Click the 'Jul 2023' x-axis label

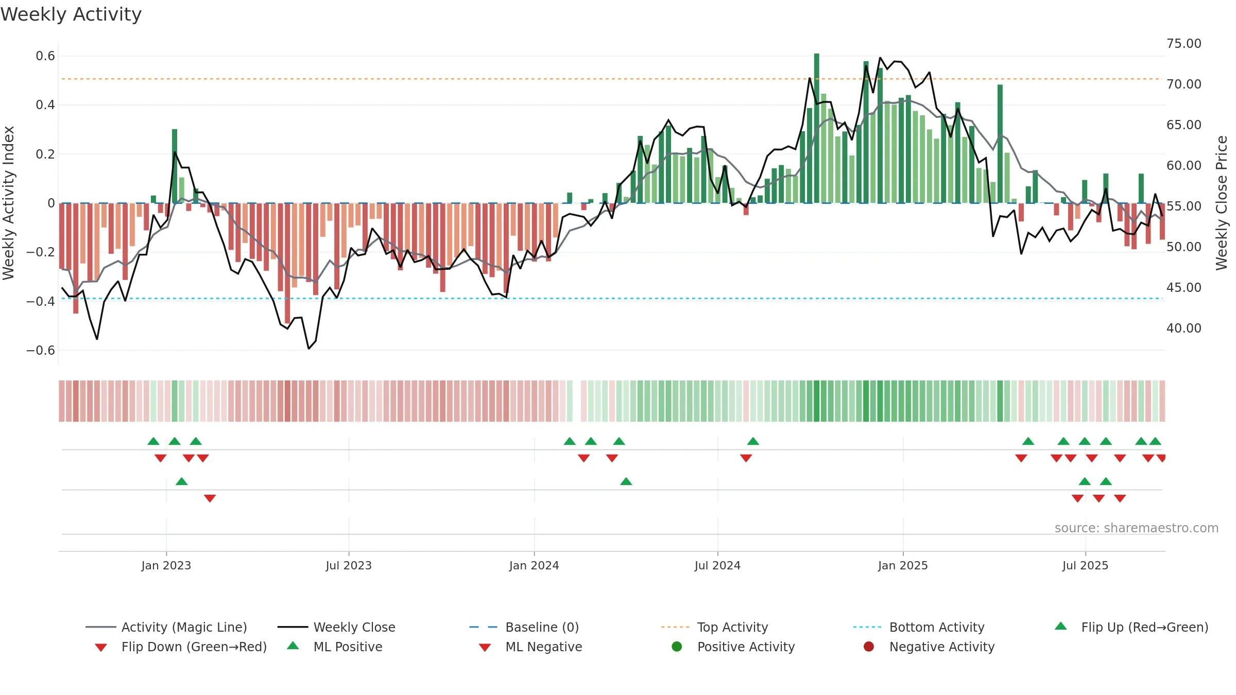349,565
